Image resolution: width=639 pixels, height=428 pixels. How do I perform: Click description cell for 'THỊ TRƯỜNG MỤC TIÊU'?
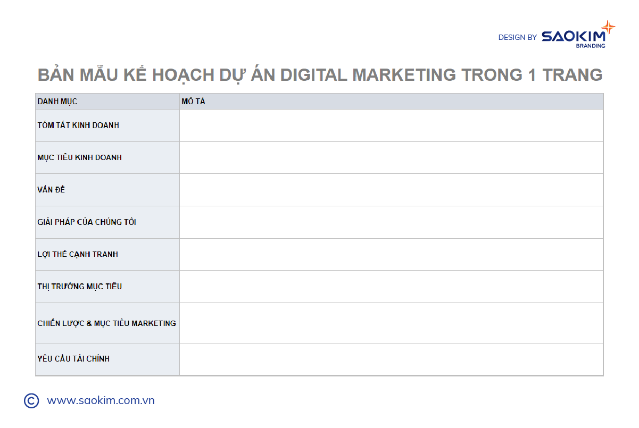click(x=391, y=287)
